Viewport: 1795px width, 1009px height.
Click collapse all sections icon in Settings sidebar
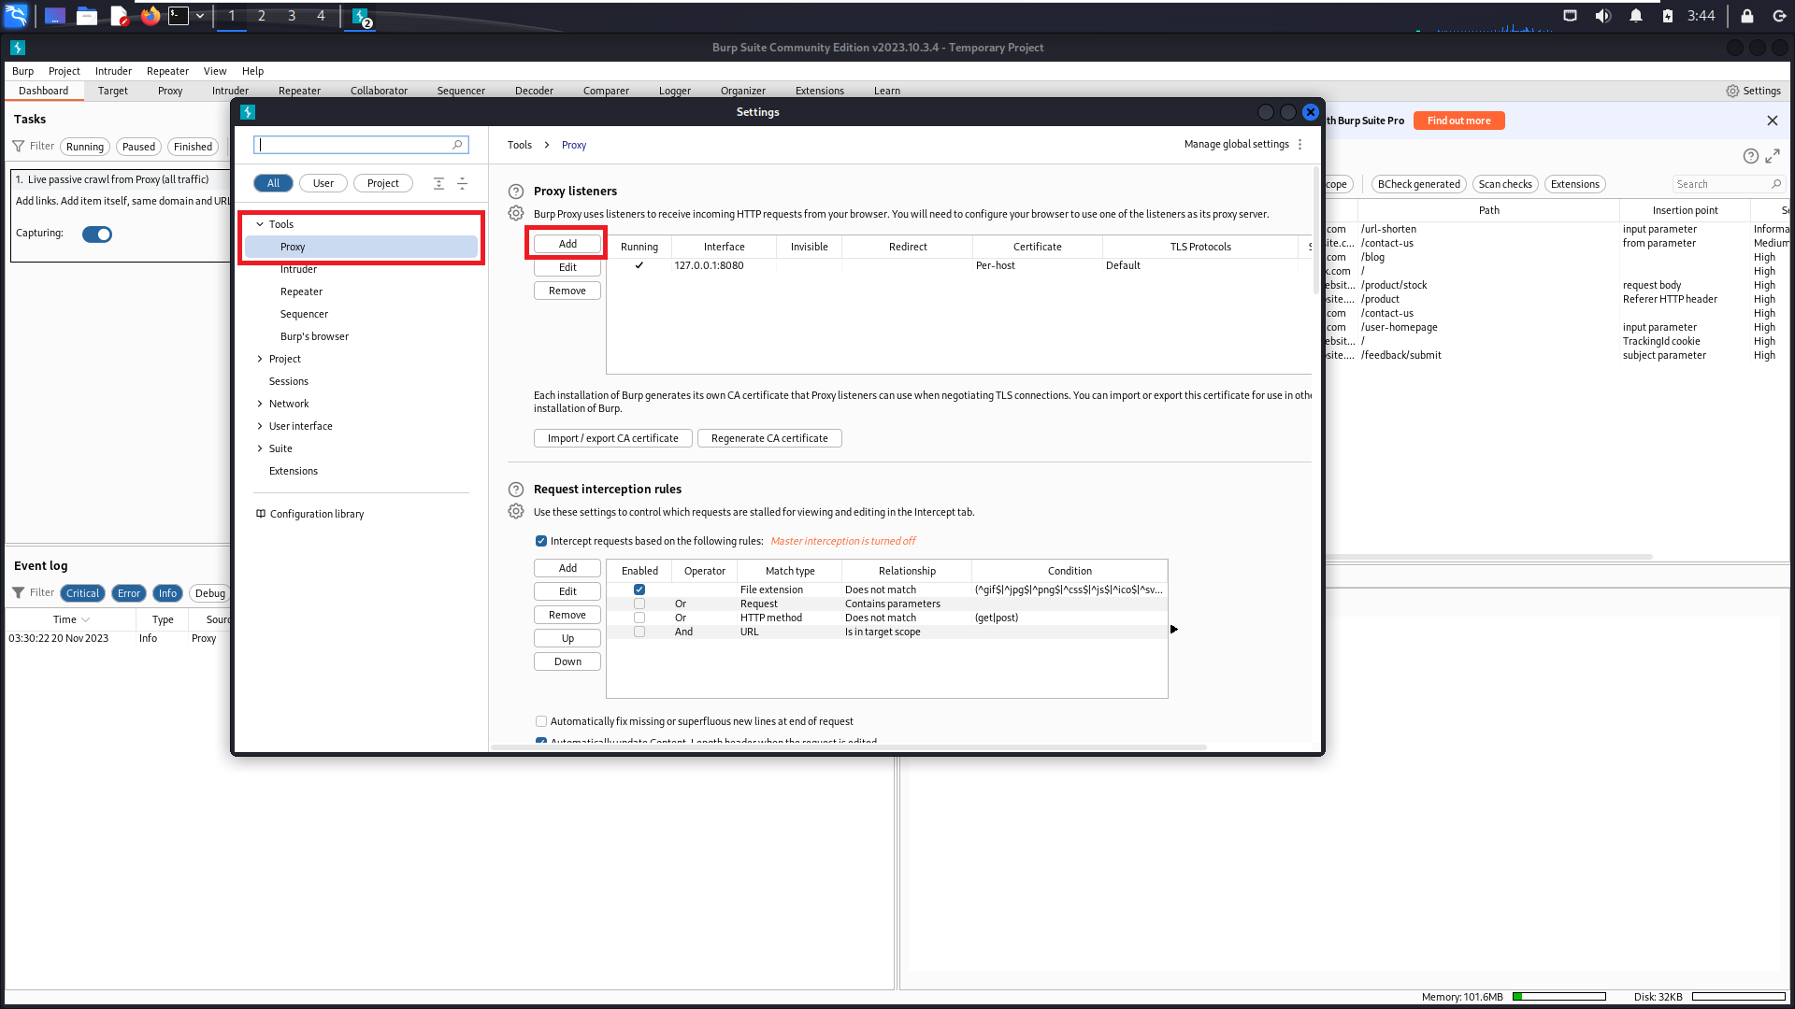[x=462, y=183]
